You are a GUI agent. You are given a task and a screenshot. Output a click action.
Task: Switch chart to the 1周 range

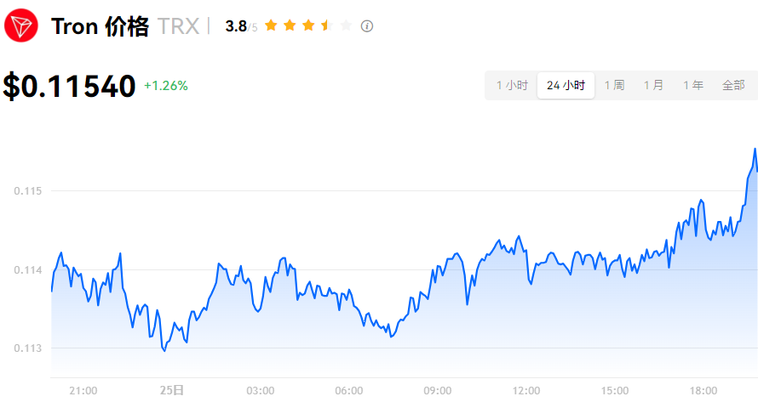tap(614, 85)
